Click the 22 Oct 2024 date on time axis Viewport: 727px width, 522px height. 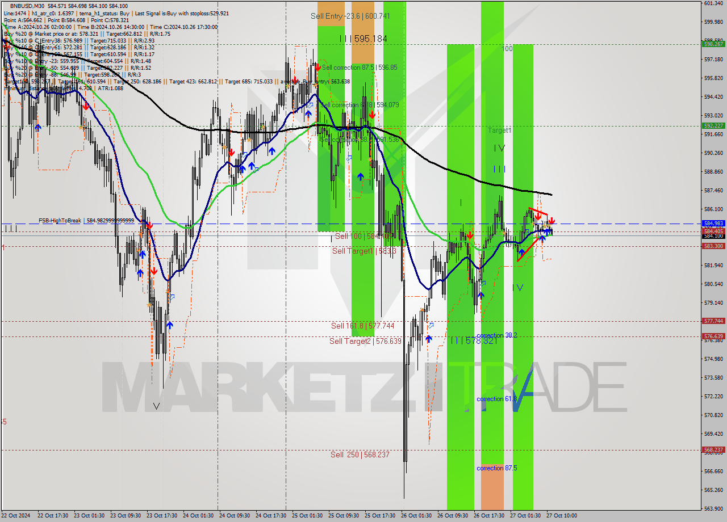(x=16, y=516)
